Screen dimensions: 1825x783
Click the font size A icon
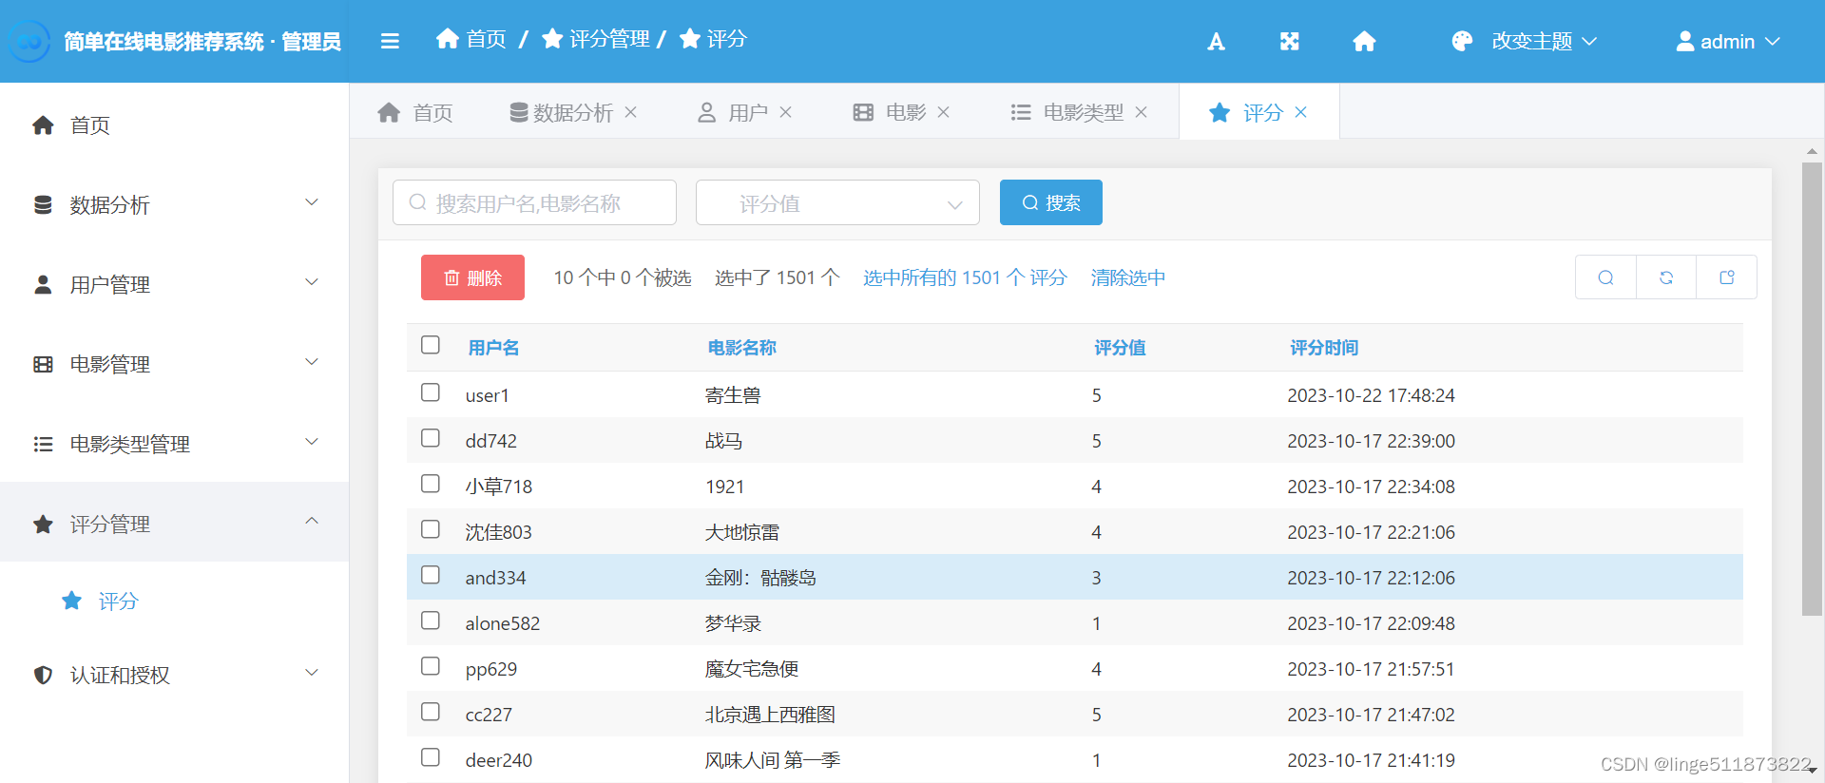(x=1216, y=42)
